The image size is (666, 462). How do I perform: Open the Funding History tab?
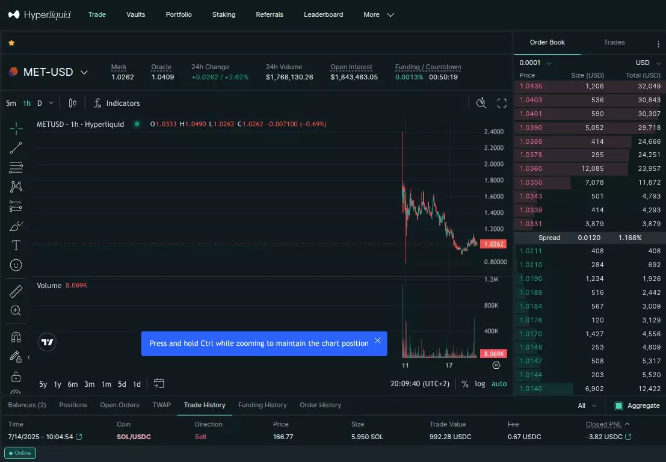tap(262, 405)
